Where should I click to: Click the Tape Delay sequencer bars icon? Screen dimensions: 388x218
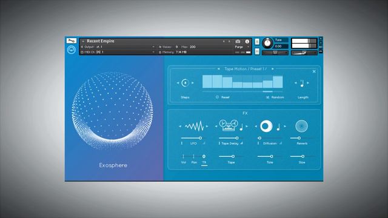point(241,144)
